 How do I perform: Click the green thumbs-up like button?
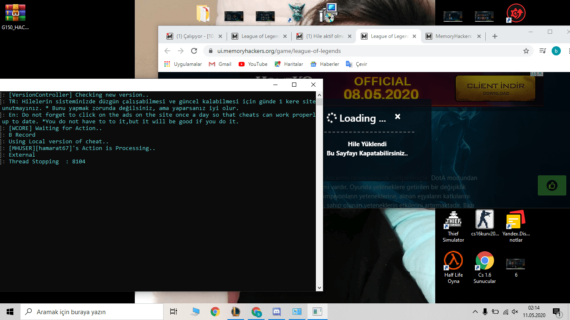[552, 185]
